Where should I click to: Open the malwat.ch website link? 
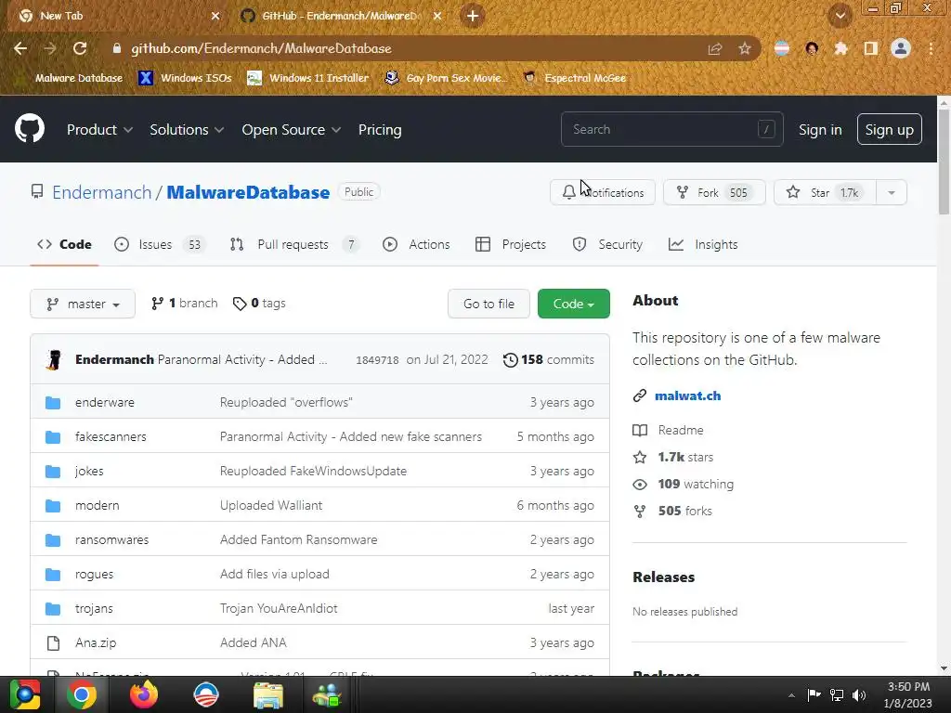(x=688, y=395)
